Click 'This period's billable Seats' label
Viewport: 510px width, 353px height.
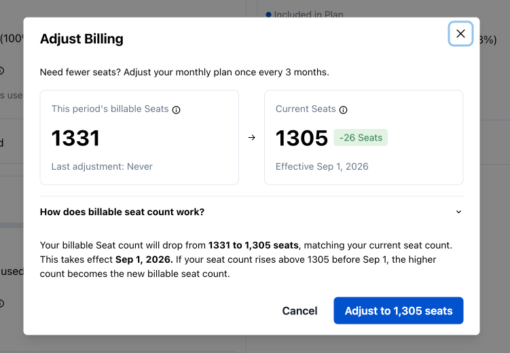tap(110, 109)
